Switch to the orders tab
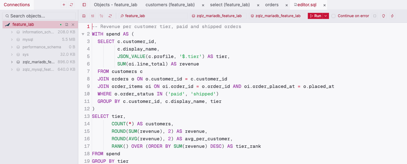Screen dimensions: 407x164 (x=272, y=5)
